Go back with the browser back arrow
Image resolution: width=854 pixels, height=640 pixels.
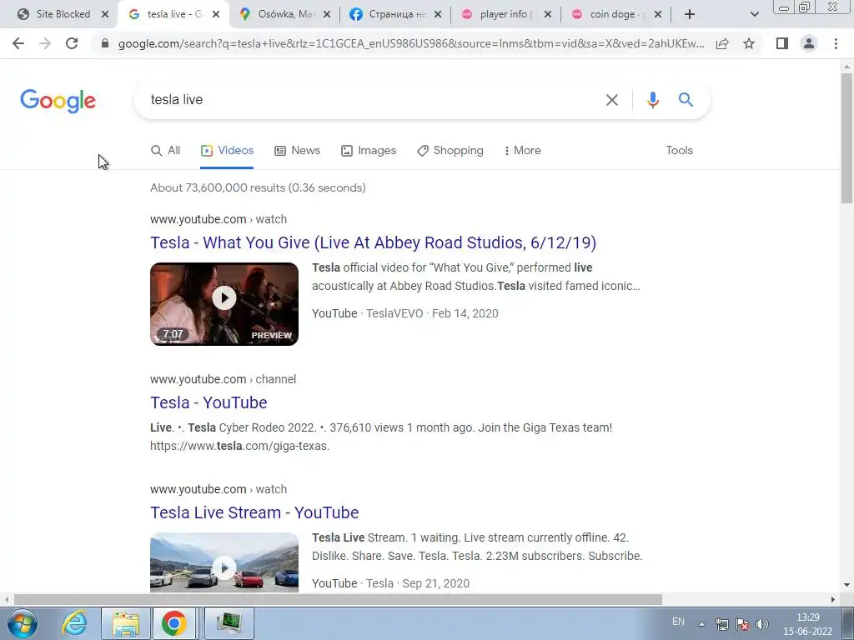coord(18,43)
